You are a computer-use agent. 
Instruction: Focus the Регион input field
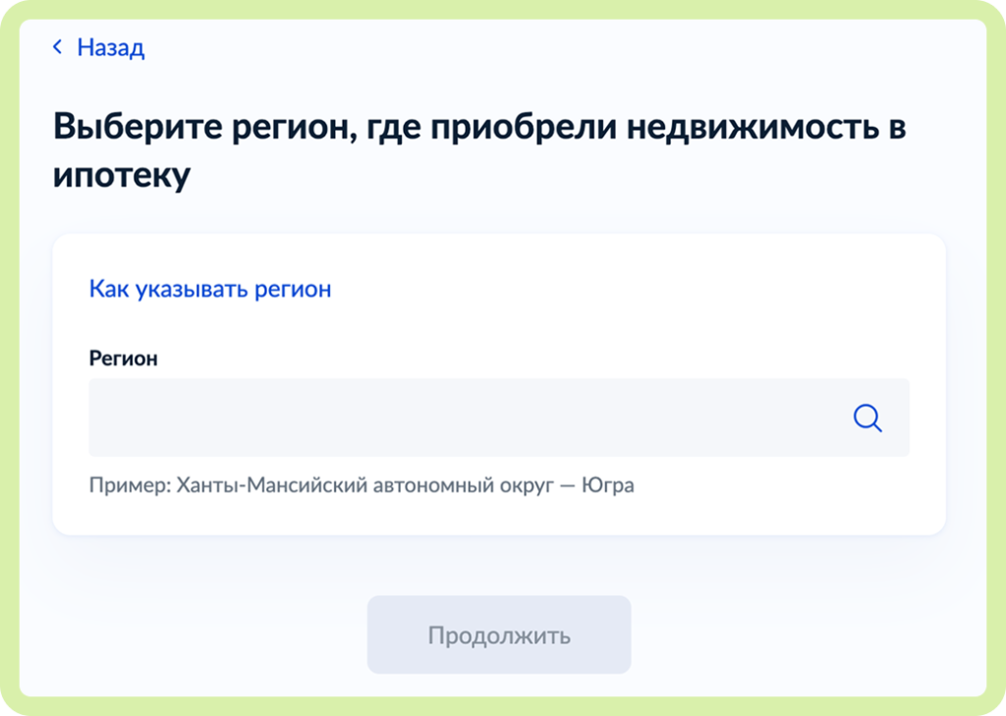(x=498, y=417)
